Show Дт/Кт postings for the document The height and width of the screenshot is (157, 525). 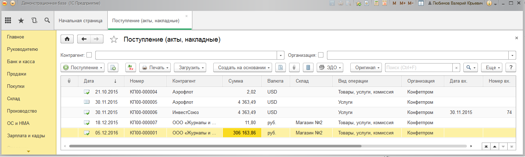(x=130, y=67)
